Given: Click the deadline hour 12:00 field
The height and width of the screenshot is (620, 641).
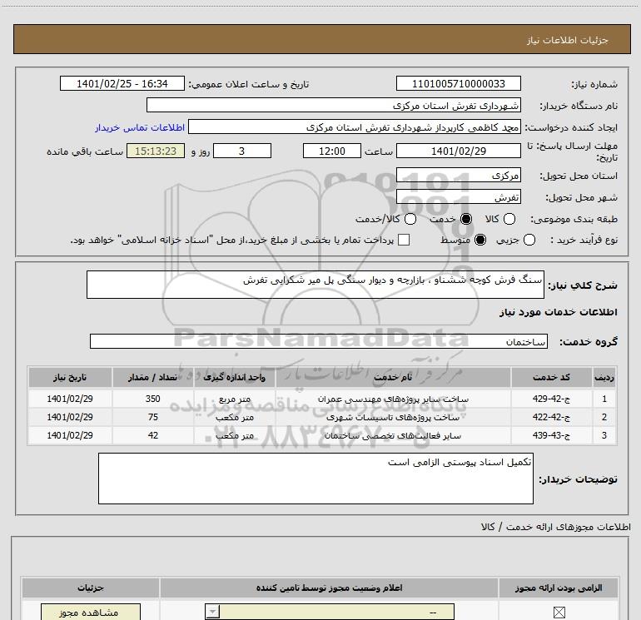Looking at the screenshot, I should click(x=332, y=151).
